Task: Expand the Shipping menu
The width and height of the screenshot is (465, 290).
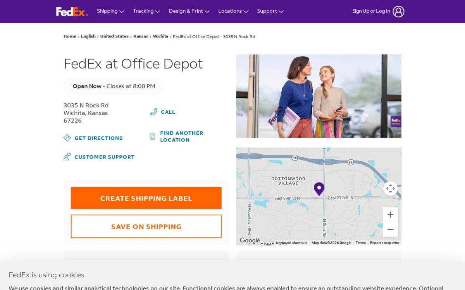Action: pyautogui.click(x=110, y=11)
